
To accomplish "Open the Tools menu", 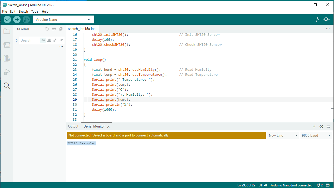I will (x=35, y=12).
